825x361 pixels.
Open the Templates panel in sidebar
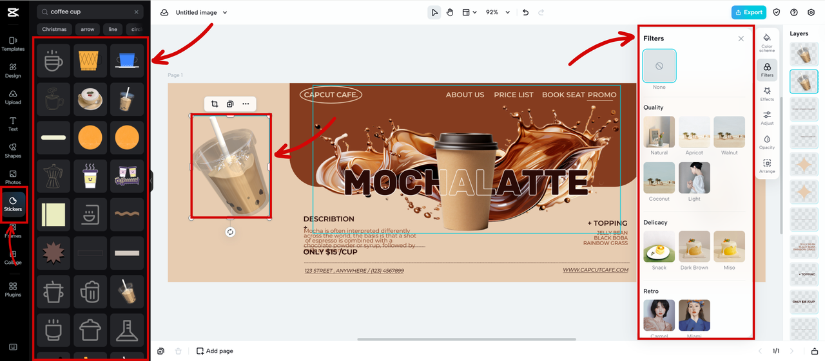tap(13, 44)
